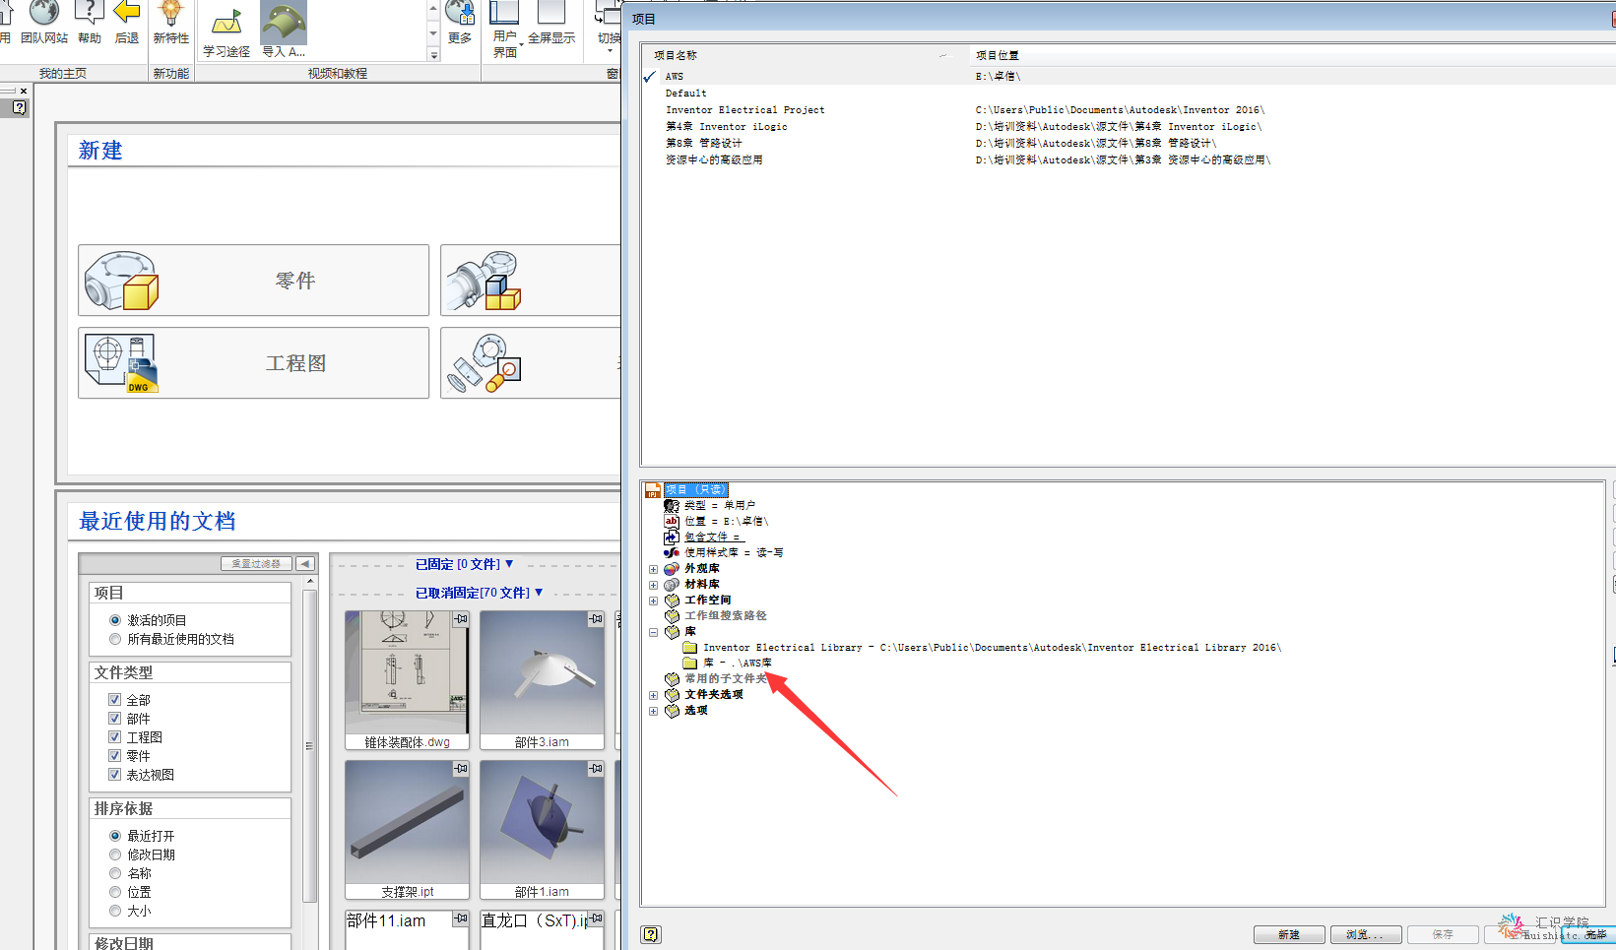Expand the 文件夹选项 tree node
This screenshot has height=950, width=1616.
[653, 695]
